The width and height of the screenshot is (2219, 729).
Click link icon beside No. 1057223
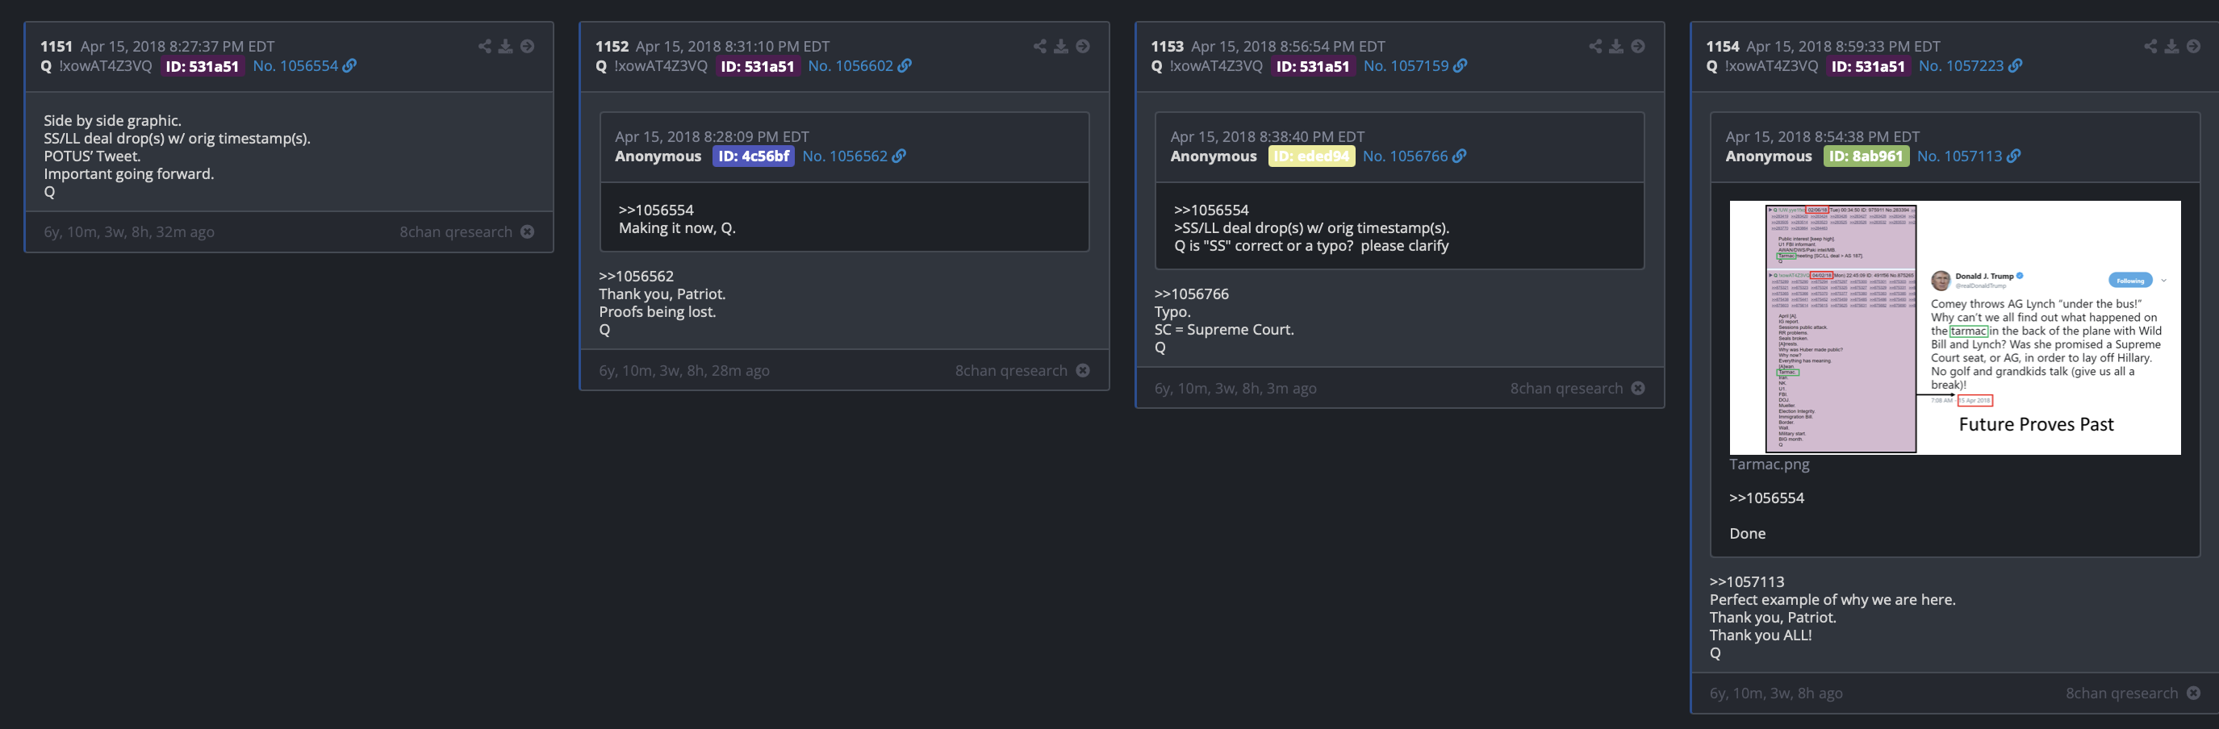(2015, 65)
